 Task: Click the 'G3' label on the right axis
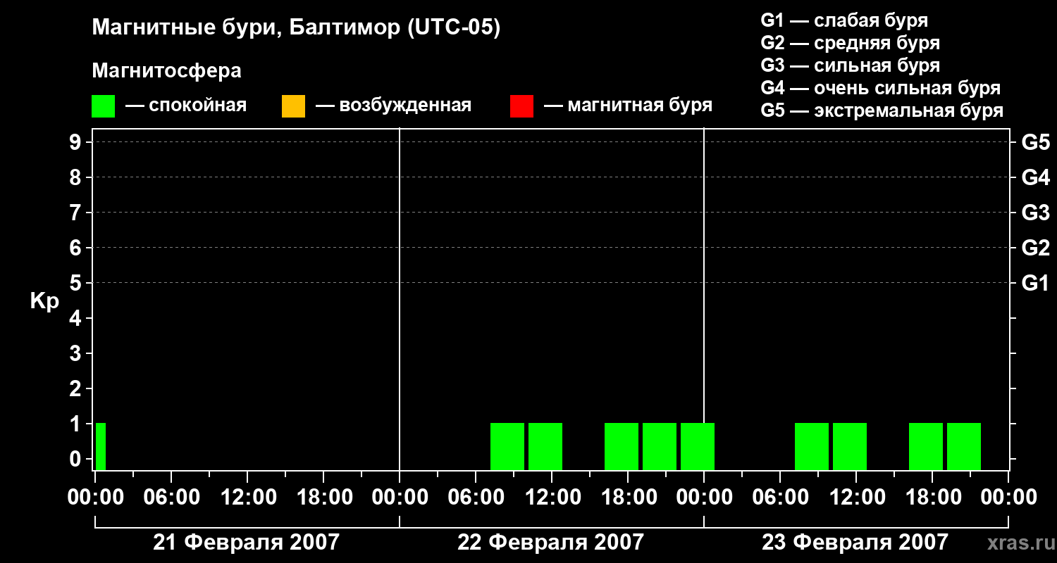click(x=1035, y=213)
